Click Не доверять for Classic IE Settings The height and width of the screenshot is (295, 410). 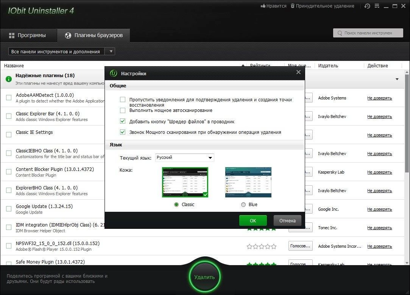pyautogui.click(x=379, y=135)
